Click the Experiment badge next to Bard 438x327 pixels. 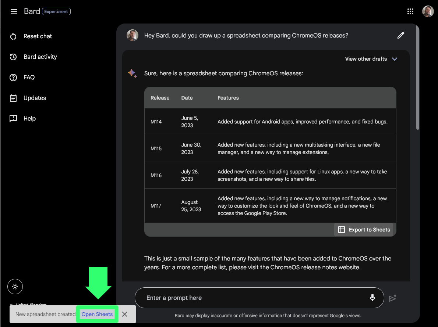pyautogui.click(x=56, y=11)
